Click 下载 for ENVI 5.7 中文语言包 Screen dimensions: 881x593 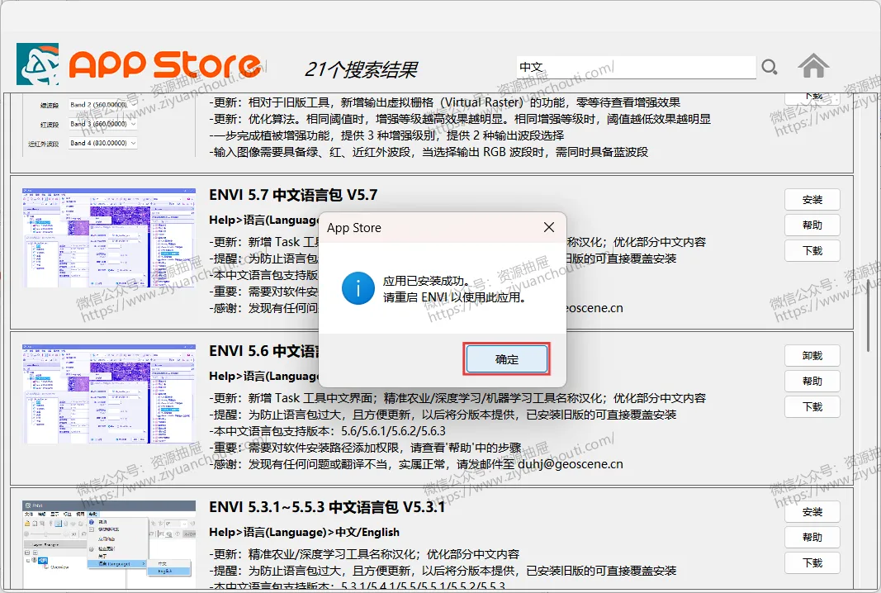pyautogui.click(x=812, y=251)
